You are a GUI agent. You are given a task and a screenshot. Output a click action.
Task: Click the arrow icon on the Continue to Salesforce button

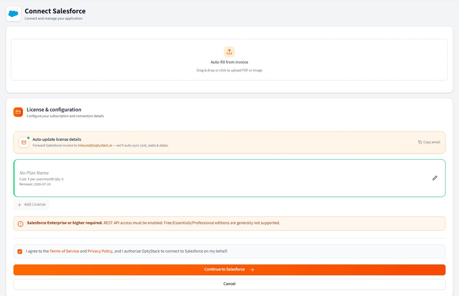point(252,270)
